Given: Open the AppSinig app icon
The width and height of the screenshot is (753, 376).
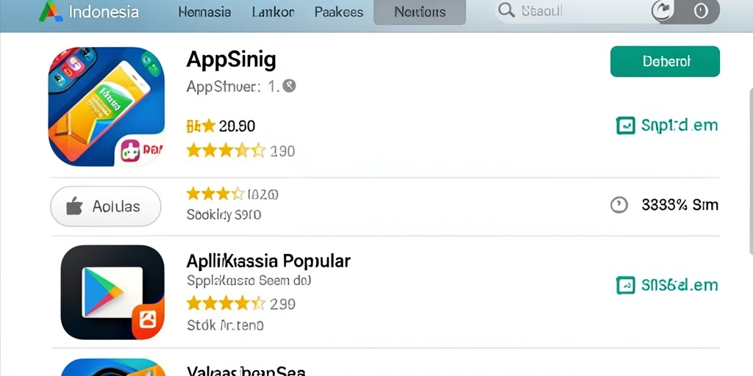Looking at the screenshot, I should (x=107, y=106).
